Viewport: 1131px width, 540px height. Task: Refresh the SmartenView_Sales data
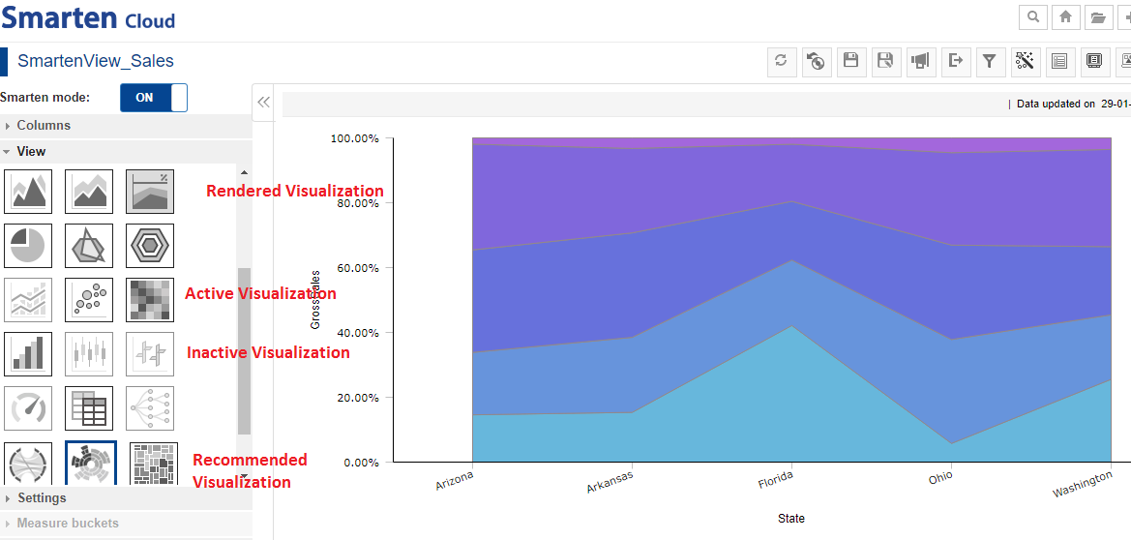[x=781, y=61]
